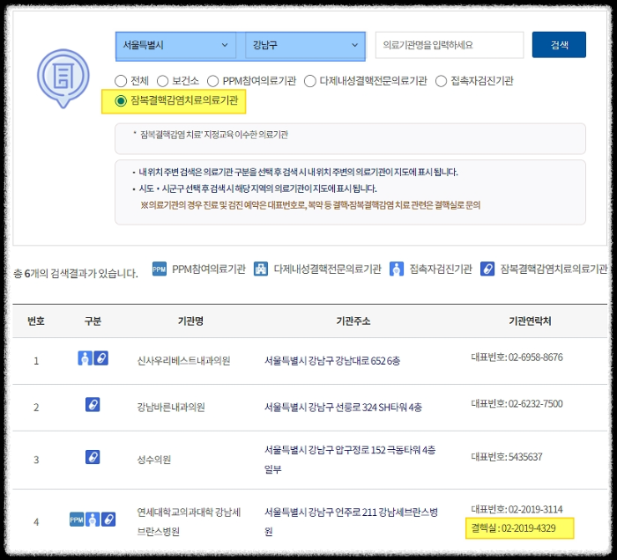The width and height of the screenshot is (617, 560).
Task: Click the PPM참여의료기관 legend label
Action: pyautogui.click(x=209, y=269)
